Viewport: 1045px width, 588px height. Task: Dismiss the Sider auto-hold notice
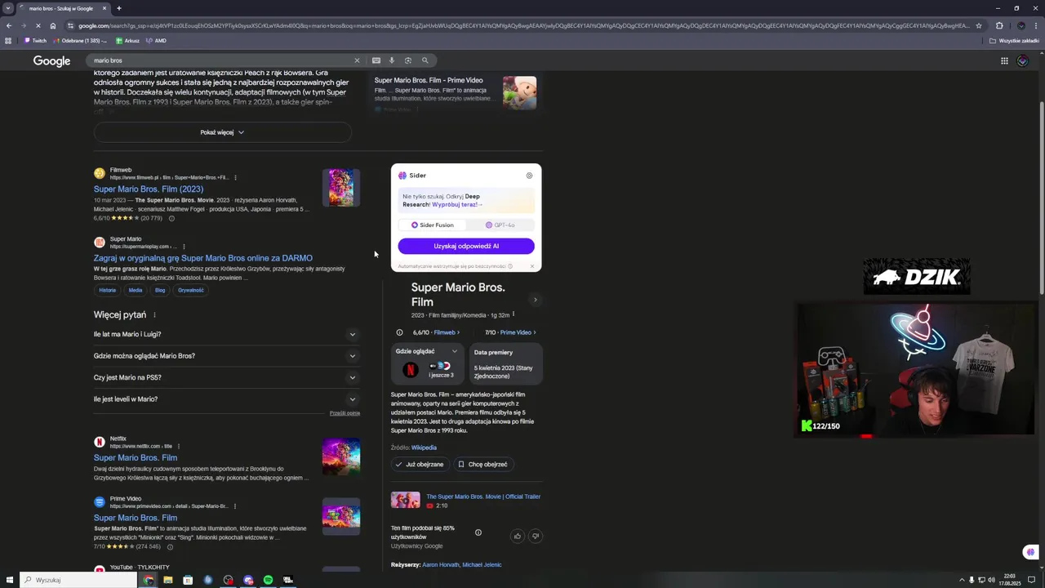[x=532, y=266]
